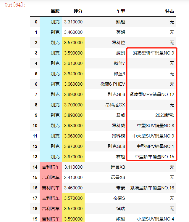Screen dimensions: 189x222
Task: Click score cell 3.700000
Action: pyautogui.click(x=73, y=105)
